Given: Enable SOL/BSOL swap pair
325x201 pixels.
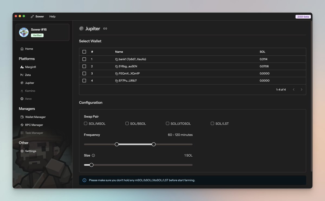Looking at the screenshot, I should [127, 123].
